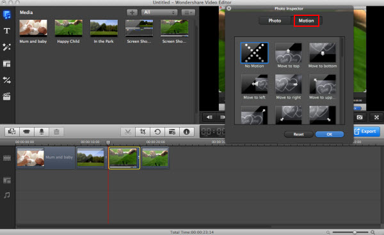The width and height of the screenshot is (384, 235).
Task: Click the Reset button
Action: coord(298,134)
